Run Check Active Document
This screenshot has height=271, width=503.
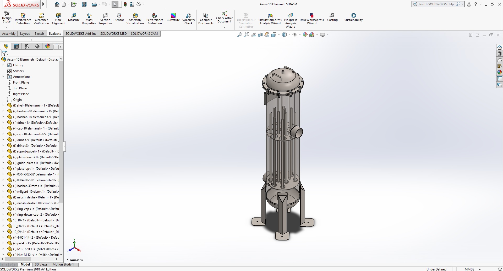[x=225, y=17]
